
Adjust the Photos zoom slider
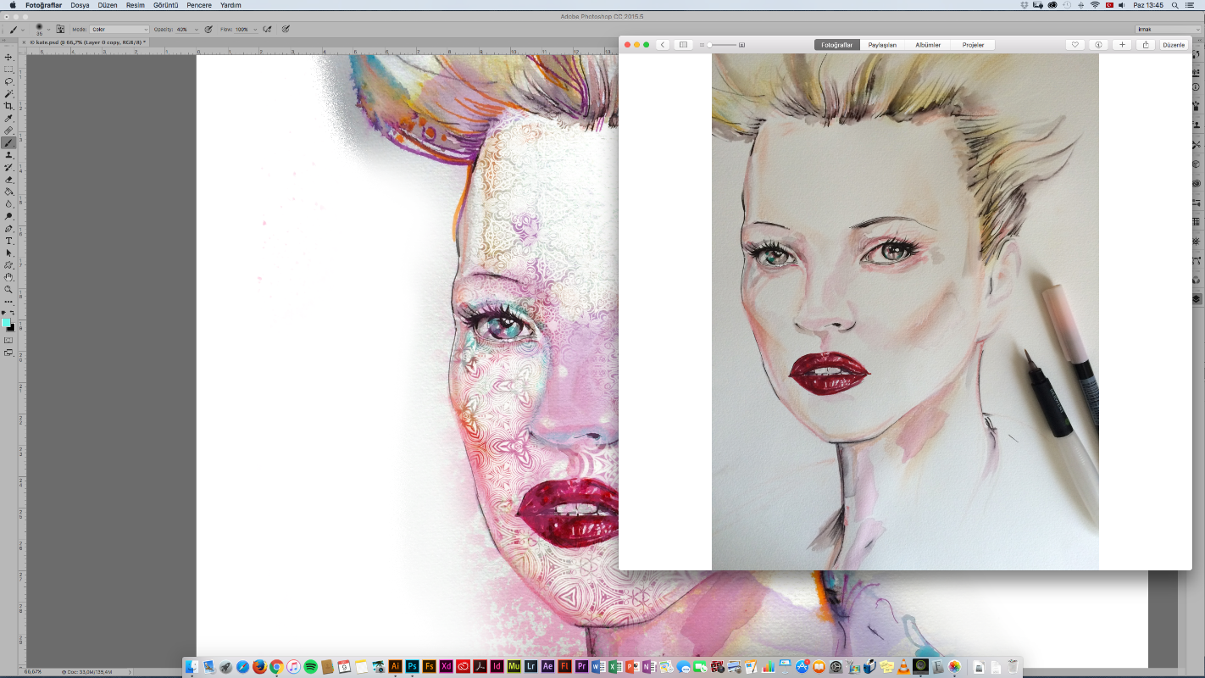tap(723, 45)
